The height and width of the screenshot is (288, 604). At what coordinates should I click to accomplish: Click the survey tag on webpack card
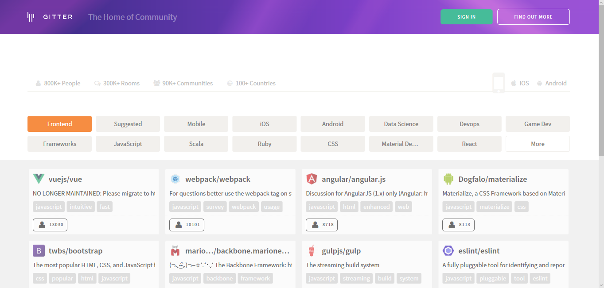point(215,207)
